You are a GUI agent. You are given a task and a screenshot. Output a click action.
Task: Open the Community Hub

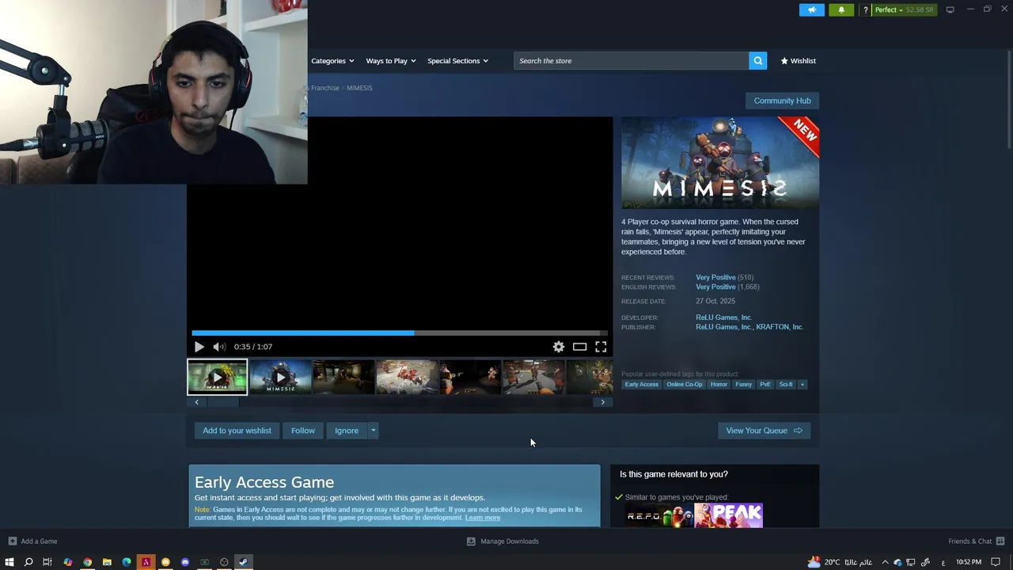[x=782, y=101]
